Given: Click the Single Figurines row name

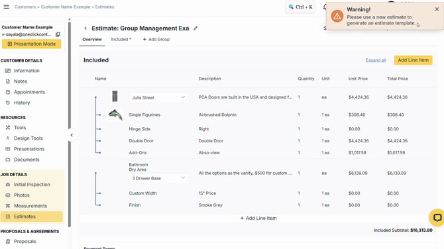Looking at the screenshot, I should click(x=144, y=115).
